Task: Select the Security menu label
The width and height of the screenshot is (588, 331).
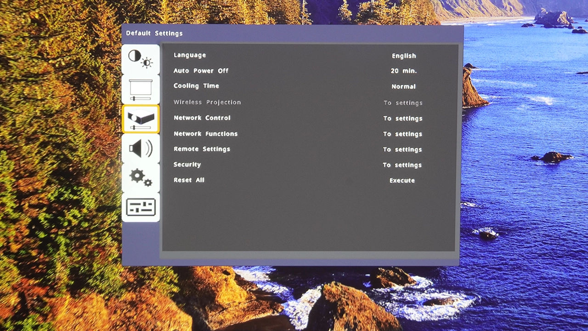Action: 187,165
